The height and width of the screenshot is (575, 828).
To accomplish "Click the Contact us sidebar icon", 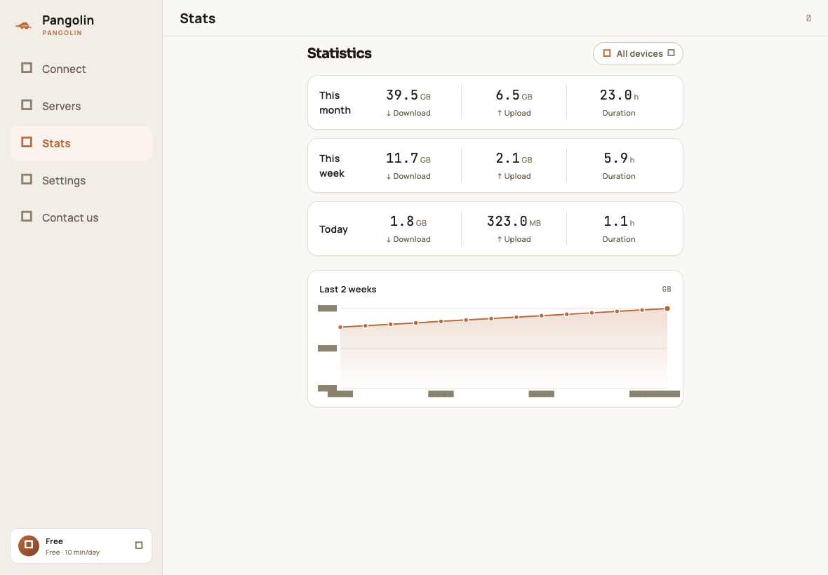I will click(27, 217).
